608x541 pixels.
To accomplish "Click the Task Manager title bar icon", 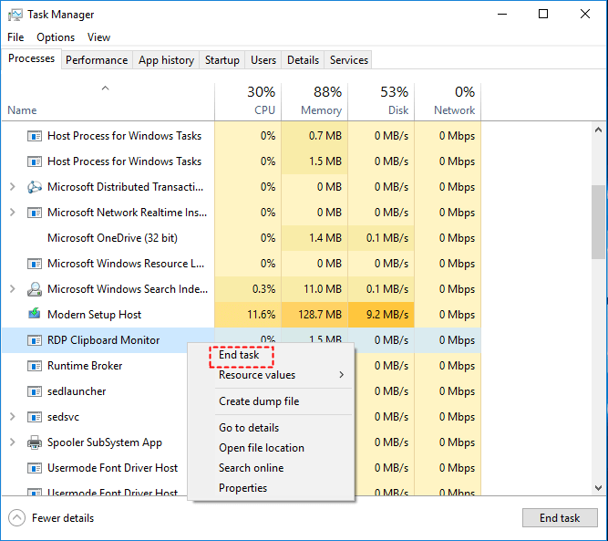I will click(15, 15).
